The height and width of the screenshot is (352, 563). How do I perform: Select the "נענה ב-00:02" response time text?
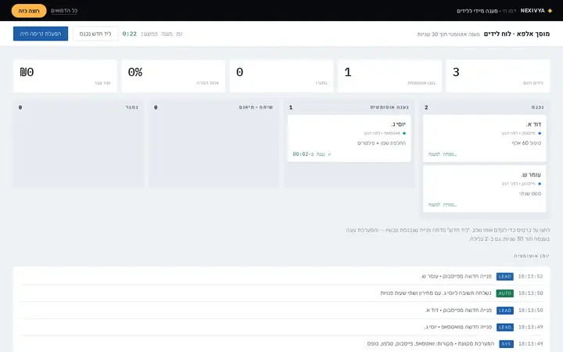[x=309, y=154]
